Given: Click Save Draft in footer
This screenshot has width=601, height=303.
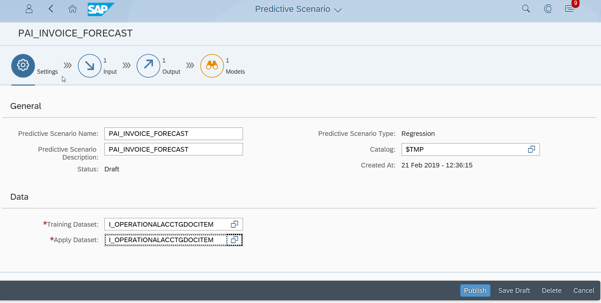Looking at the screenshot, I should click(x=514, y=290).
